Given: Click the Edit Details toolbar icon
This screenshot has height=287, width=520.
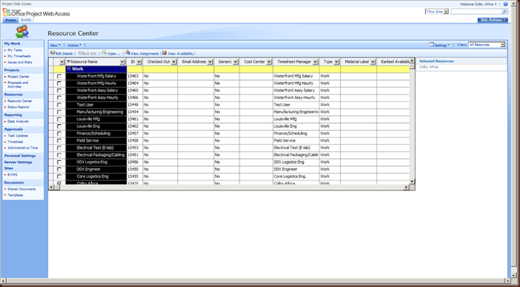Looking at the screenshot, I should (53, 53).
